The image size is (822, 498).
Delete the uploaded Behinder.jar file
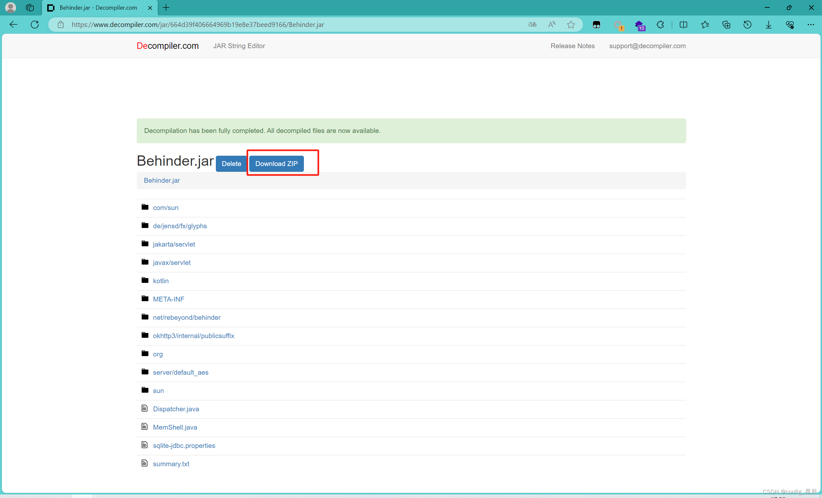231,164
